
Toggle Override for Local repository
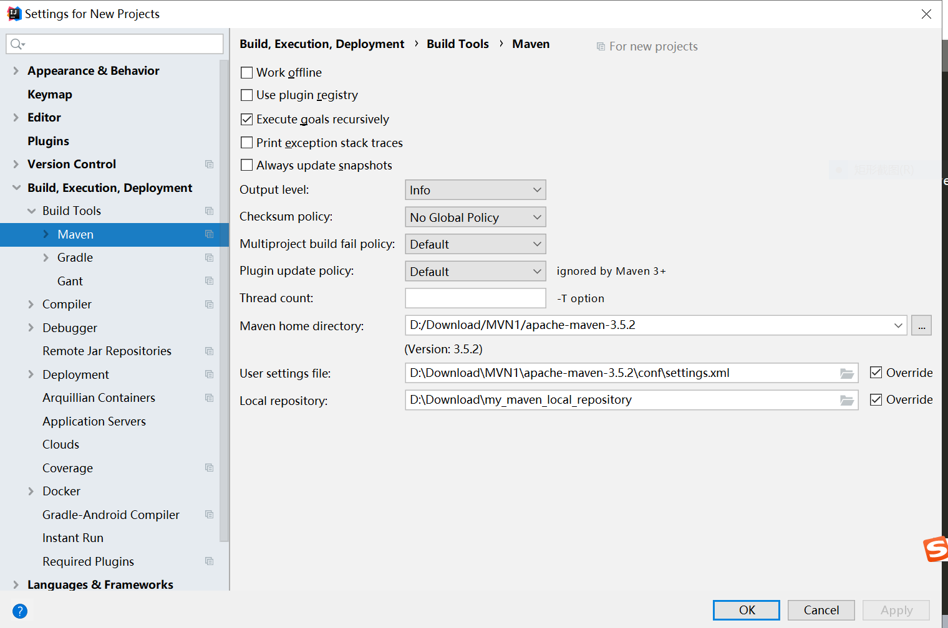click(x=876, y=400)
